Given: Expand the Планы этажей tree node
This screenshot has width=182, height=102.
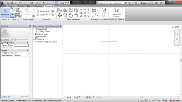Looking at the screenshot, I should (36, 32).
